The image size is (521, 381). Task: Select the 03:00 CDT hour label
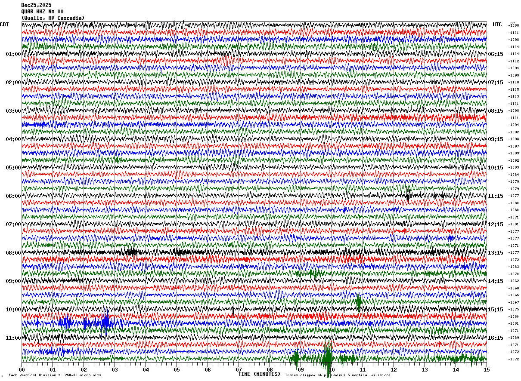point(13,111)
